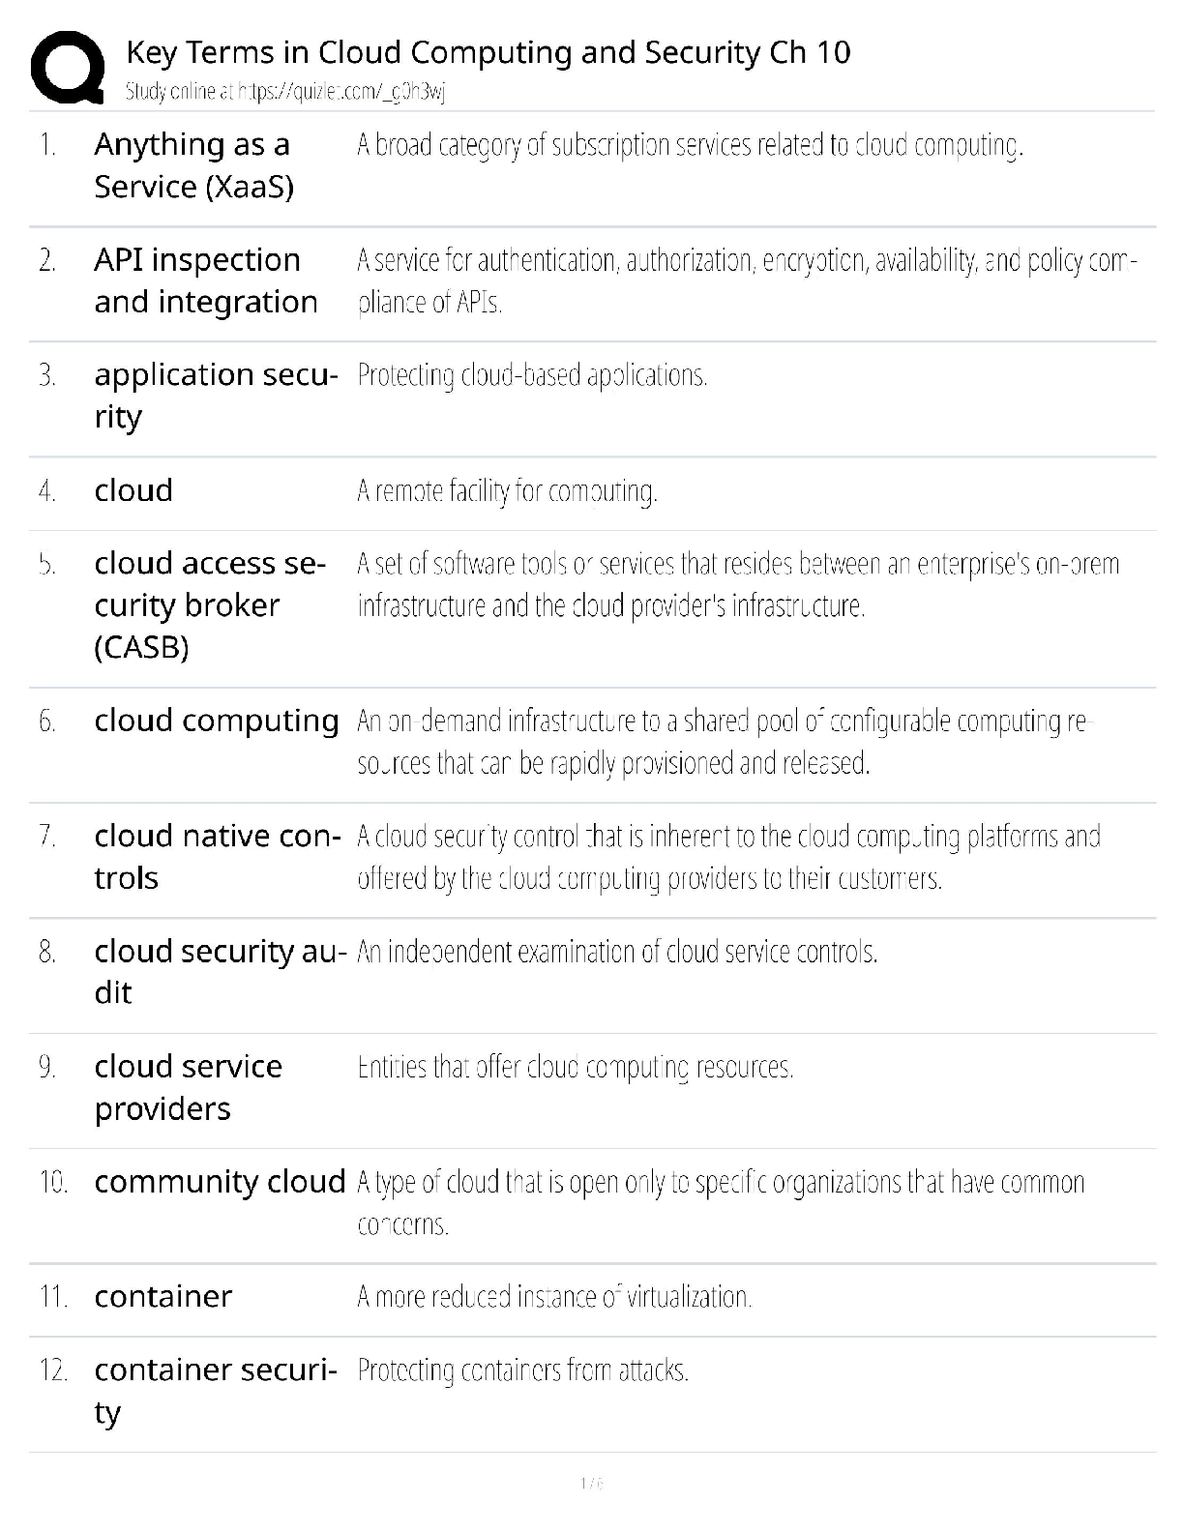Click the definition 'A more reduced instance of virtualization'
1184x1532 pixels.
click(553, 1297)
